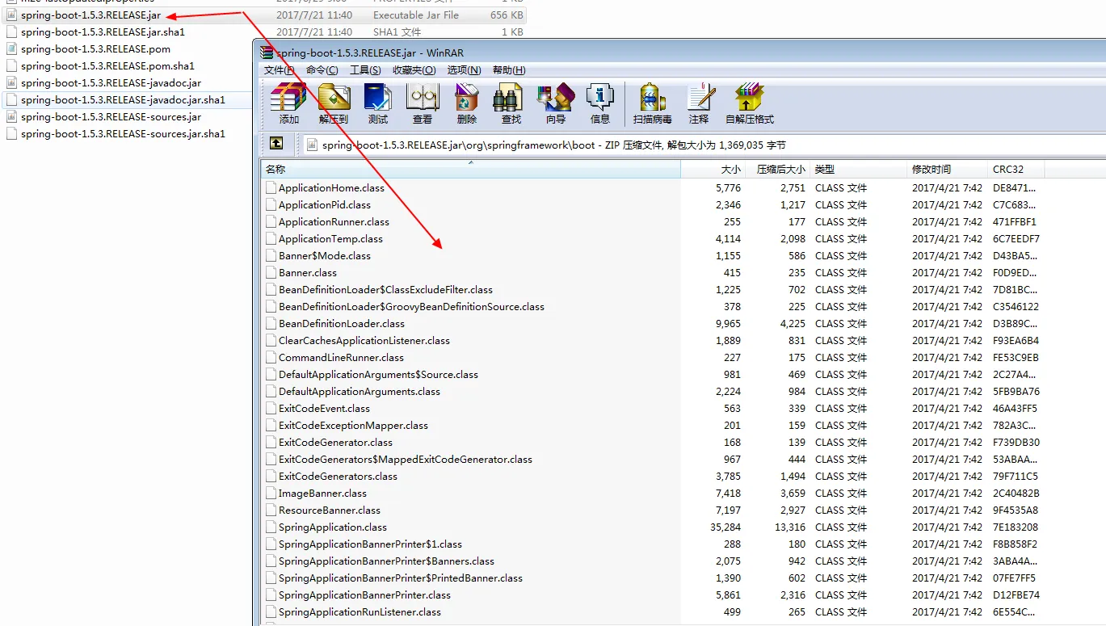Sort by the Name (名称) column header

(x=470, y=170)
